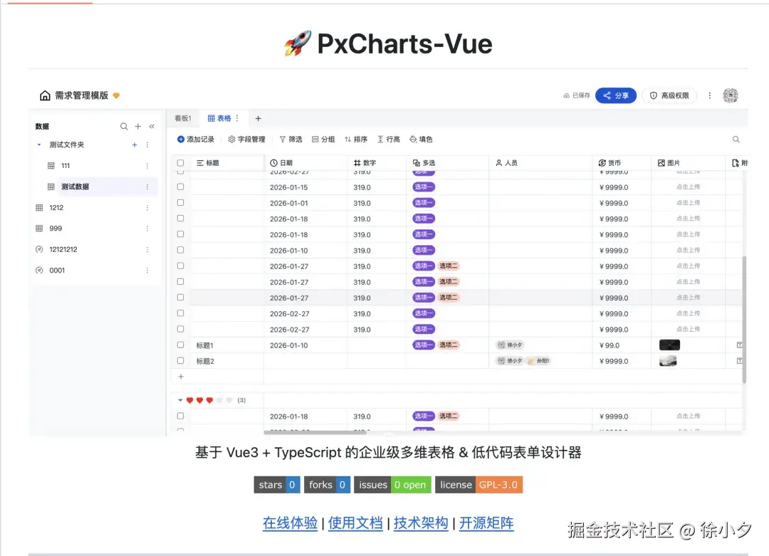Viewport: 769px width, 556px height.
Task: Open more options for 999
Action: (x=147, y=229)
